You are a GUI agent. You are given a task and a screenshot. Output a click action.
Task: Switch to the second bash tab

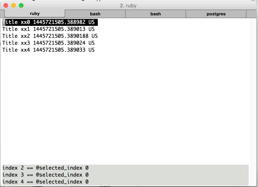pos(155,14)
